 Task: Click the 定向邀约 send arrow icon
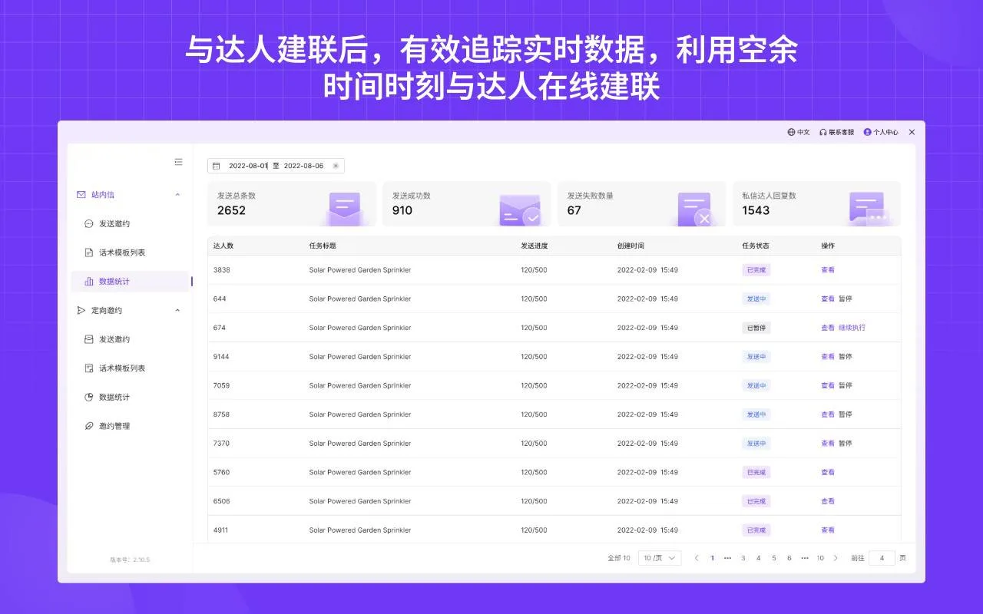click(x=81, y=311)
